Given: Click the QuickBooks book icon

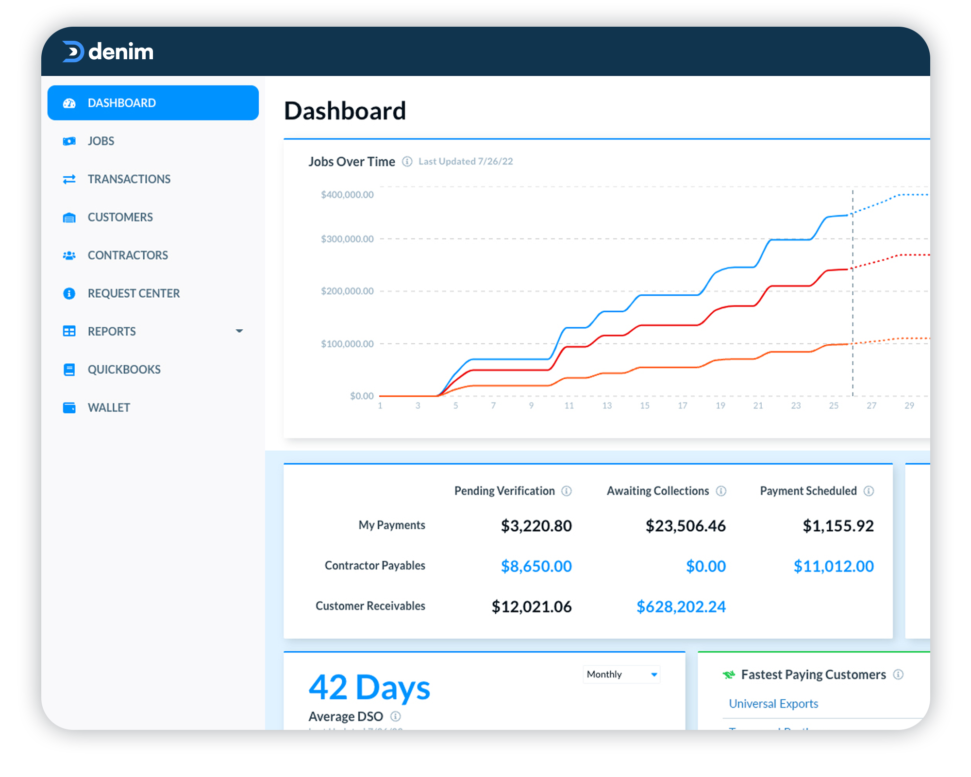Looking at the screenshot, I should (x=69, y=370).
